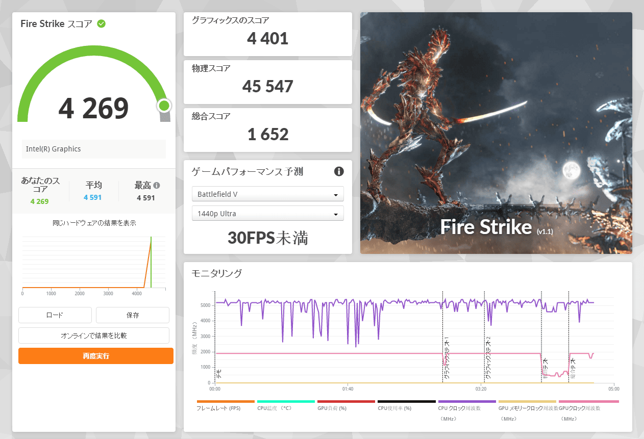Open the Battlefield V game dropdown

268,194
